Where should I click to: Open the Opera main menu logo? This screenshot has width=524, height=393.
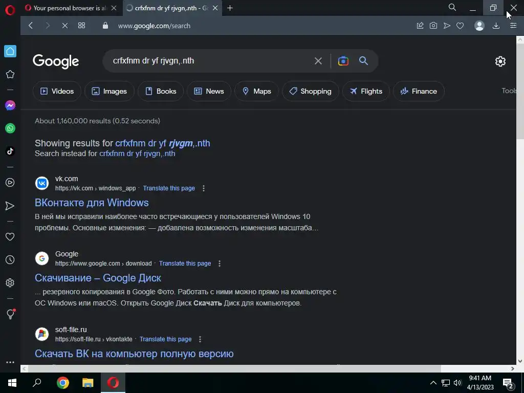click(x=10, y=10)
